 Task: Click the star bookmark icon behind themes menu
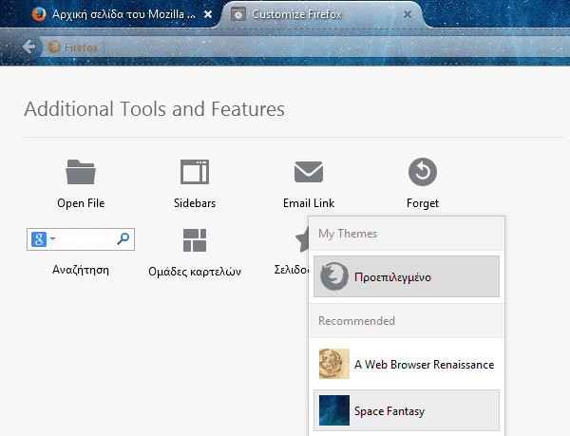[x=302, y=239]
